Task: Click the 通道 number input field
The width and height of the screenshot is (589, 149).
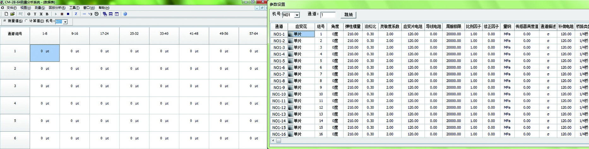Action: coord(328,15)
